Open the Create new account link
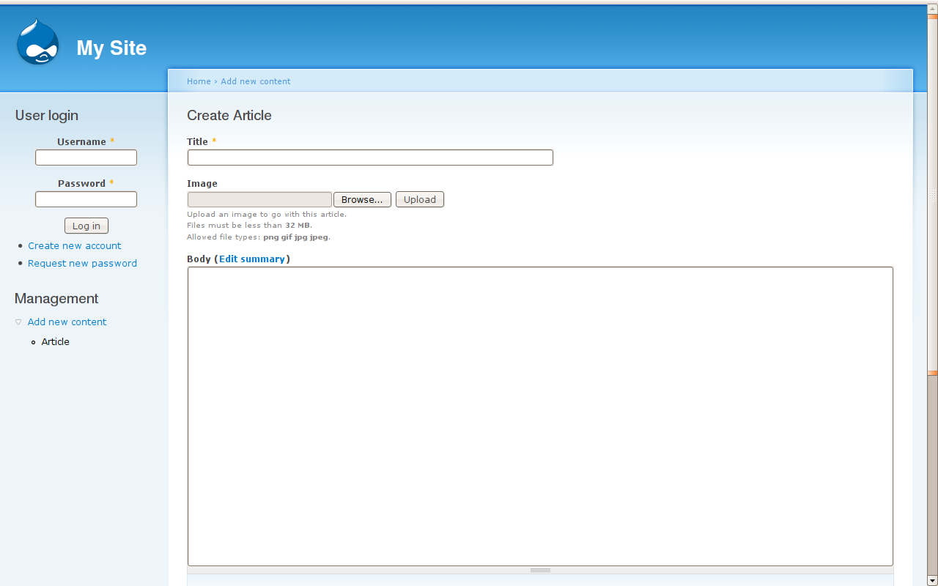Image resolution: width=938 pixels, height=586 pixels. click(74, 245)
